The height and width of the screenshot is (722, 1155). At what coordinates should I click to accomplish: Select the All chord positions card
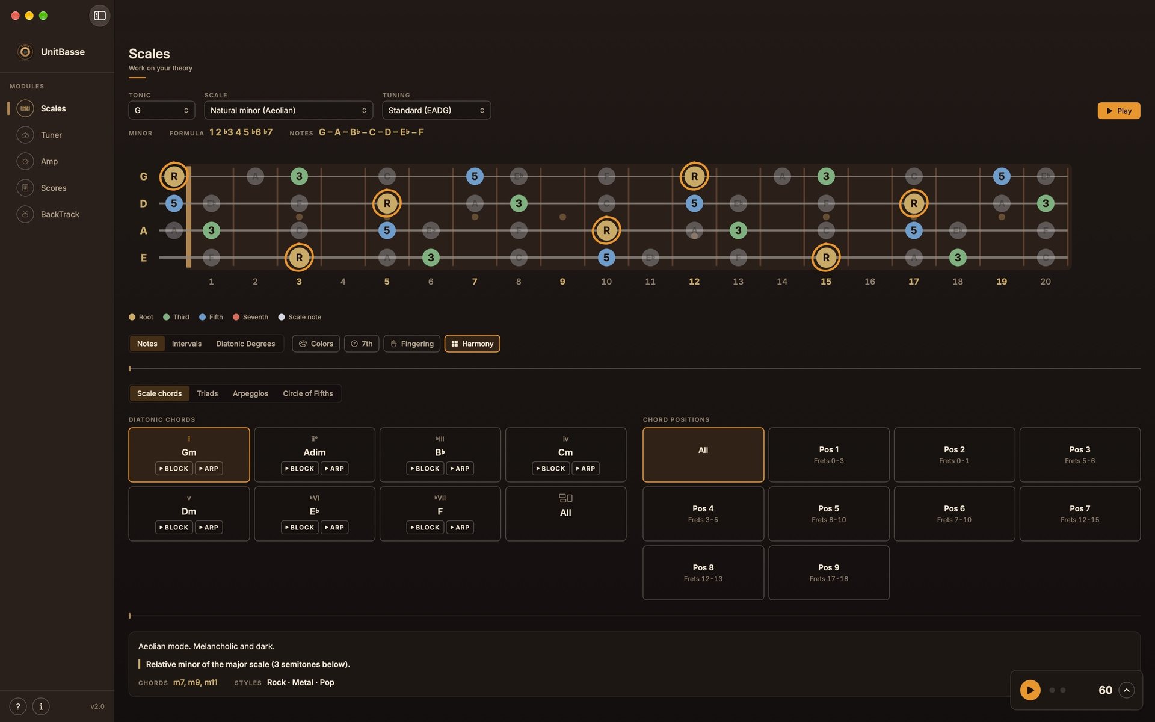point(703,455)
